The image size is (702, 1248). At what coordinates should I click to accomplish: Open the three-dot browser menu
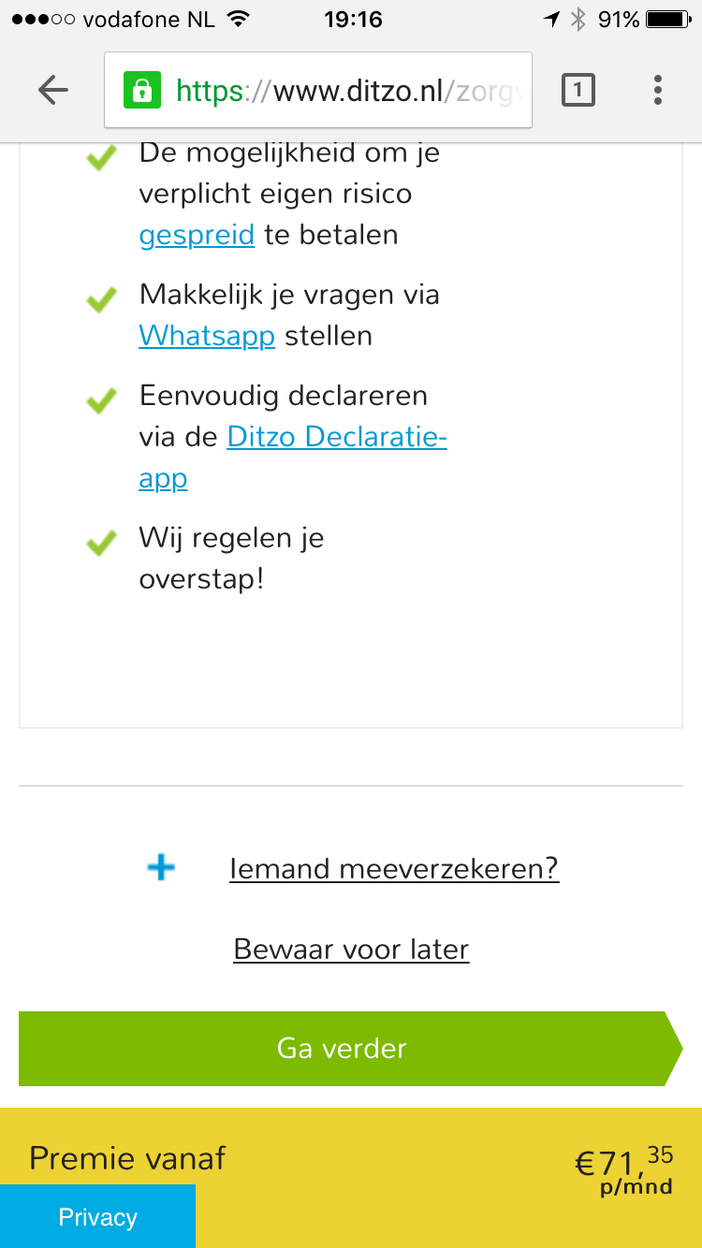tap(658, 90)
